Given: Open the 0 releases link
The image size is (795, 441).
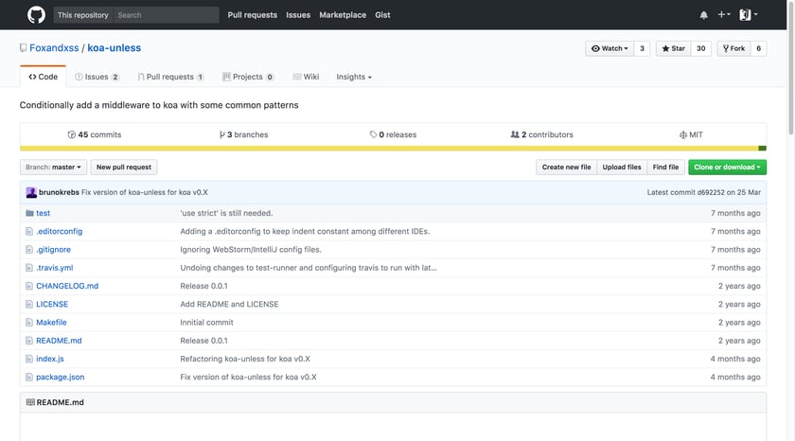Looking at the screenshot, I should (393, 134).
